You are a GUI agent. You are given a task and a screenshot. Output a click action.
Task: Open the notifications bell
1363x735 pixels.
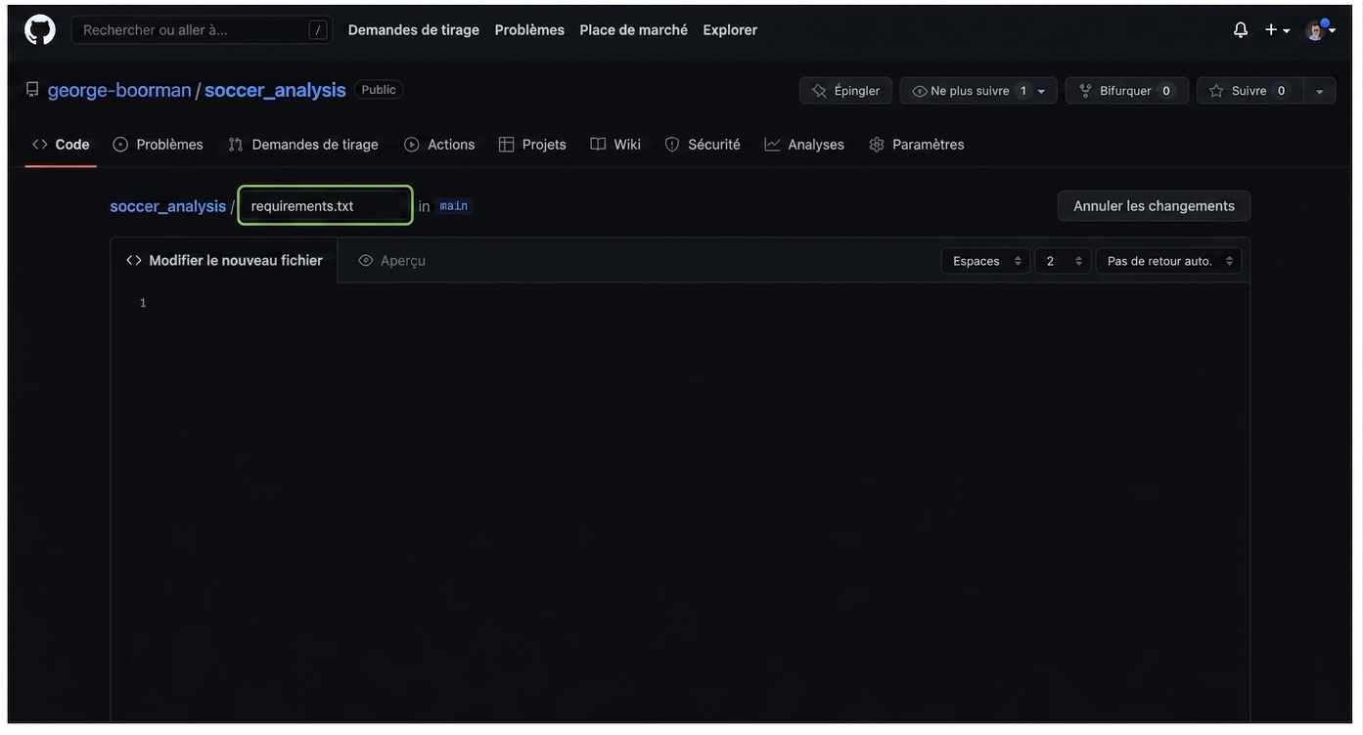(x=1241, y=30)
